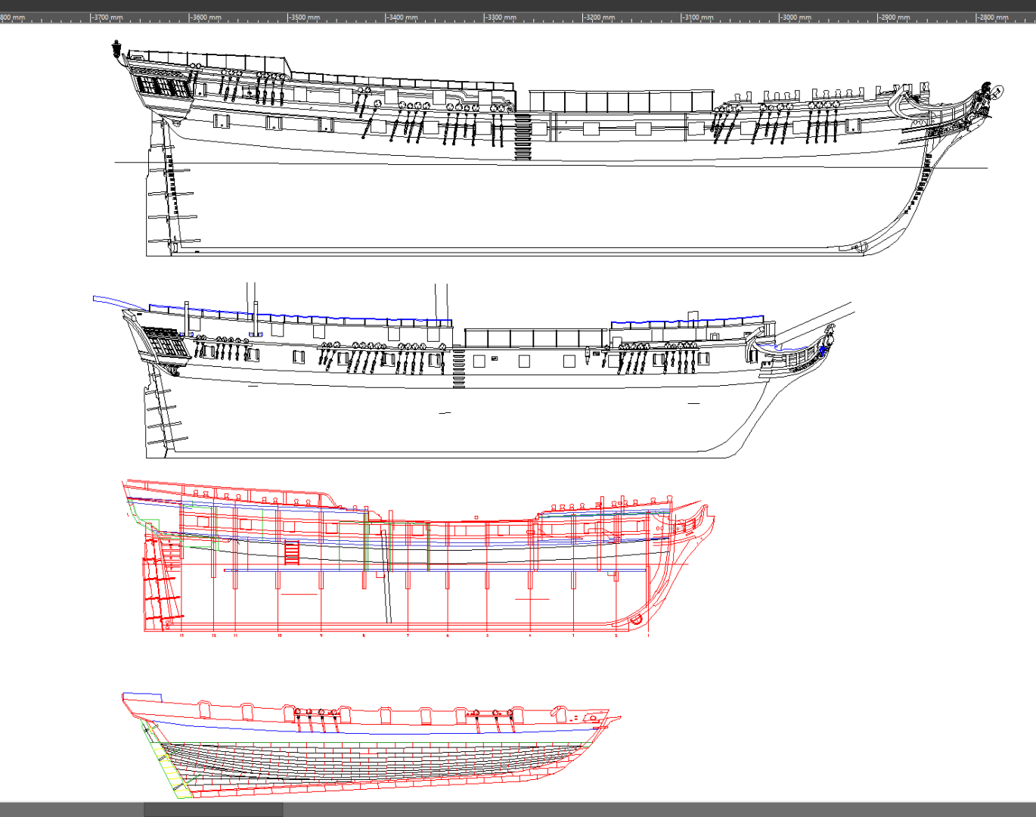Click the -3100 mm ruler mark
The height and width of the screenshot is (817, 1036).
tap(697, 17)
